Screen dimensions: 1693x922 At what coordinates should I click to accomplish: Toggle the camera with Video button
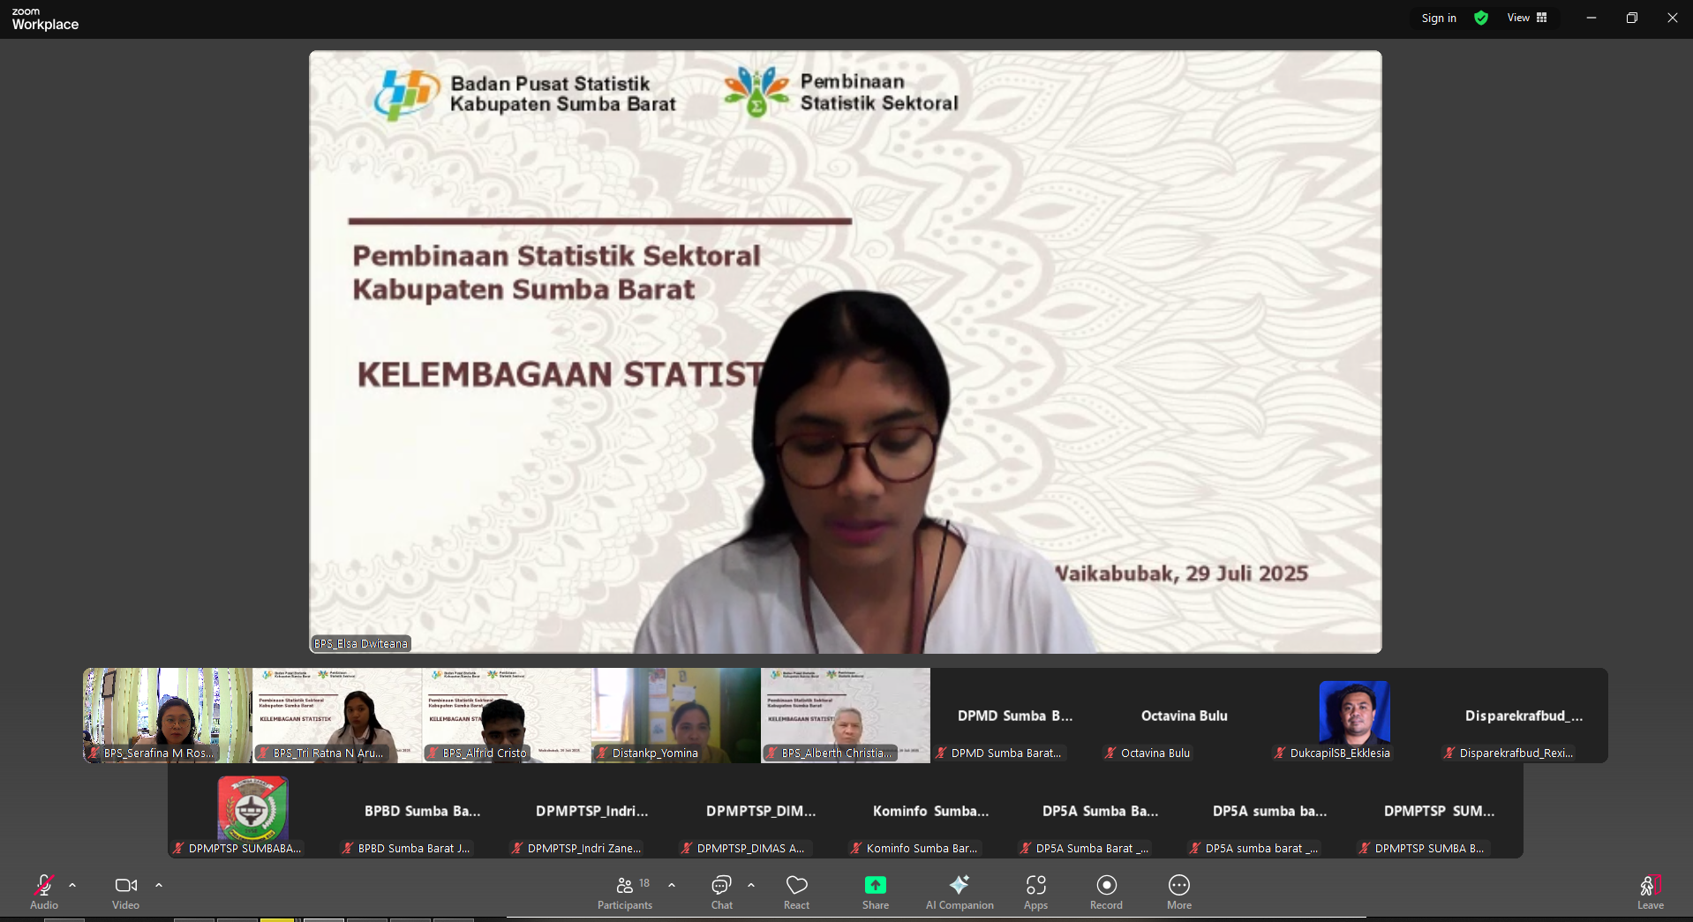[125, 891]
